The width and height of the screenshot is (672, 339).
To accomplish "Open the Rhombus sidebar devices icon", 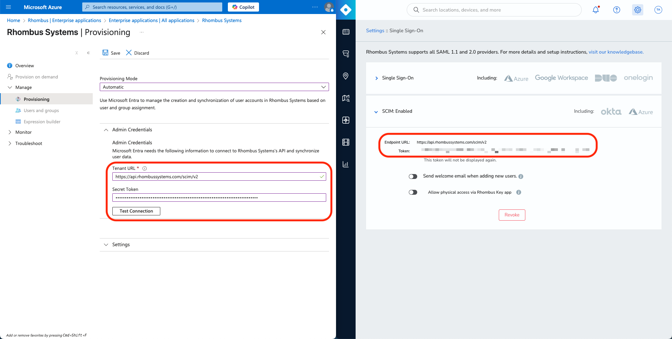I will pyautogui.click(x=346, y=54).
